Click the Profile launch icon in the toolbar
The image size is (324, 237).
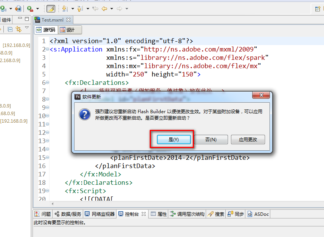coord(3,9)
